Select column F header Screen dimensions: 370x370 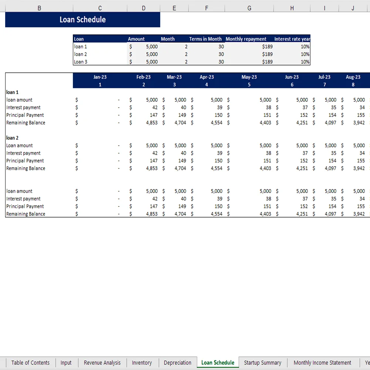coord(206,8)
